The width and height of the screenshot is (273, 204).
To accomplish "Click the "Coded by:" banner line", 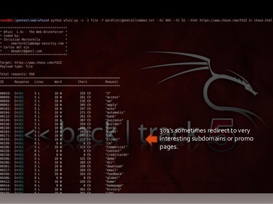I will 12,36.
